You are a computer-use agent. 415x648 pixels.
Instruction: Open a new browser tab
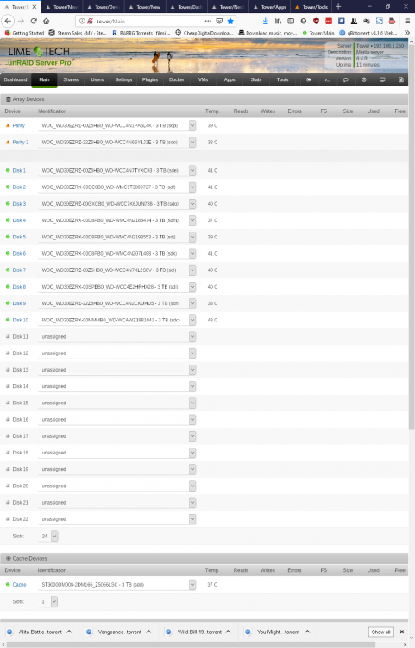pyautogui.click(x=338, y=6)
